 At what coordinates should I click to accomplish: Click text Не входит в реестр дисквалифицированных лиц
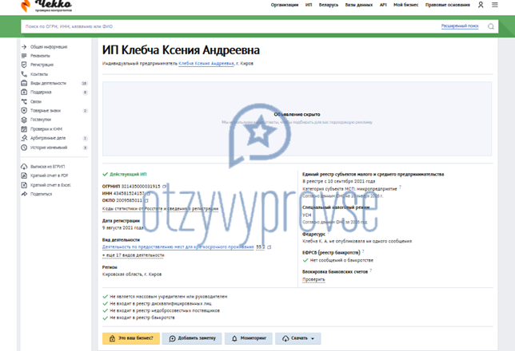pyautogui.click(x=161, y=304)
